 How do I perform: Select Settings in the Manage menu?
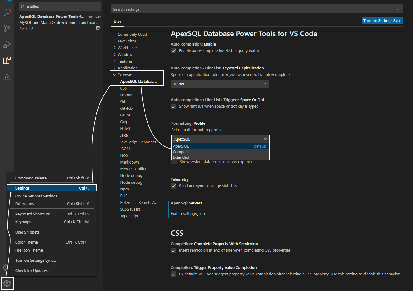tap(52, 188)
